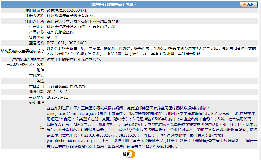Screen dimensions: 261x160
Task: Select registration number 苏械注准20152060471
Action: point(66,10)
